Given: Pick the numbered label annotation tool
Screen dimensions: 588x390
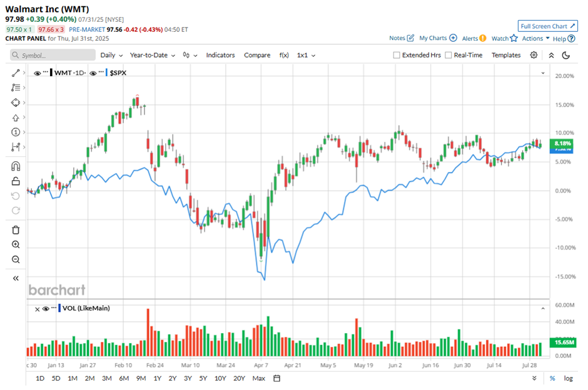Looking at the screenshot, I should click(16, 132).
